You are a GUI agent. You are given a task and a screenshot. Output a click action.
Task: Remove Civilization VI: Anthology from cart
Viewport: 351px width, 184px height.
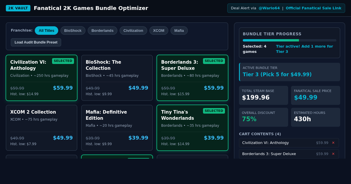pos(333,143)
